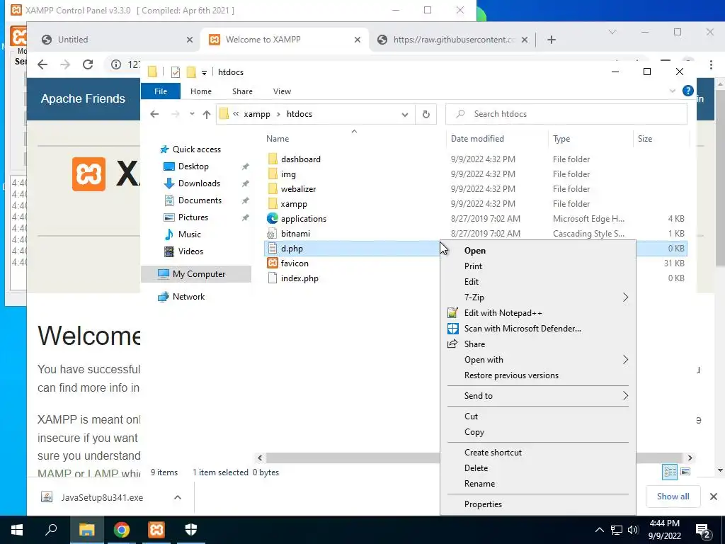Screen dimensions: 725x544
Task: Switch to the Share ribbon tab
Action: coord(242,91)
